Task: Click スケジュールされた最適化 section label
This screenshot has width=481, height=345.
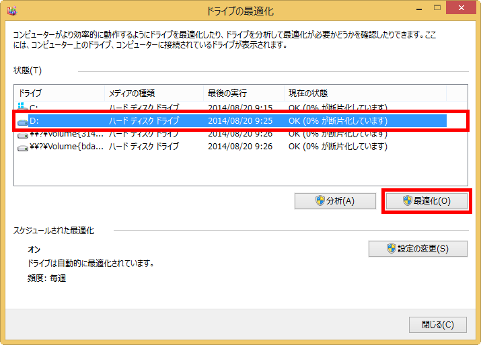Action: point(53,230)
